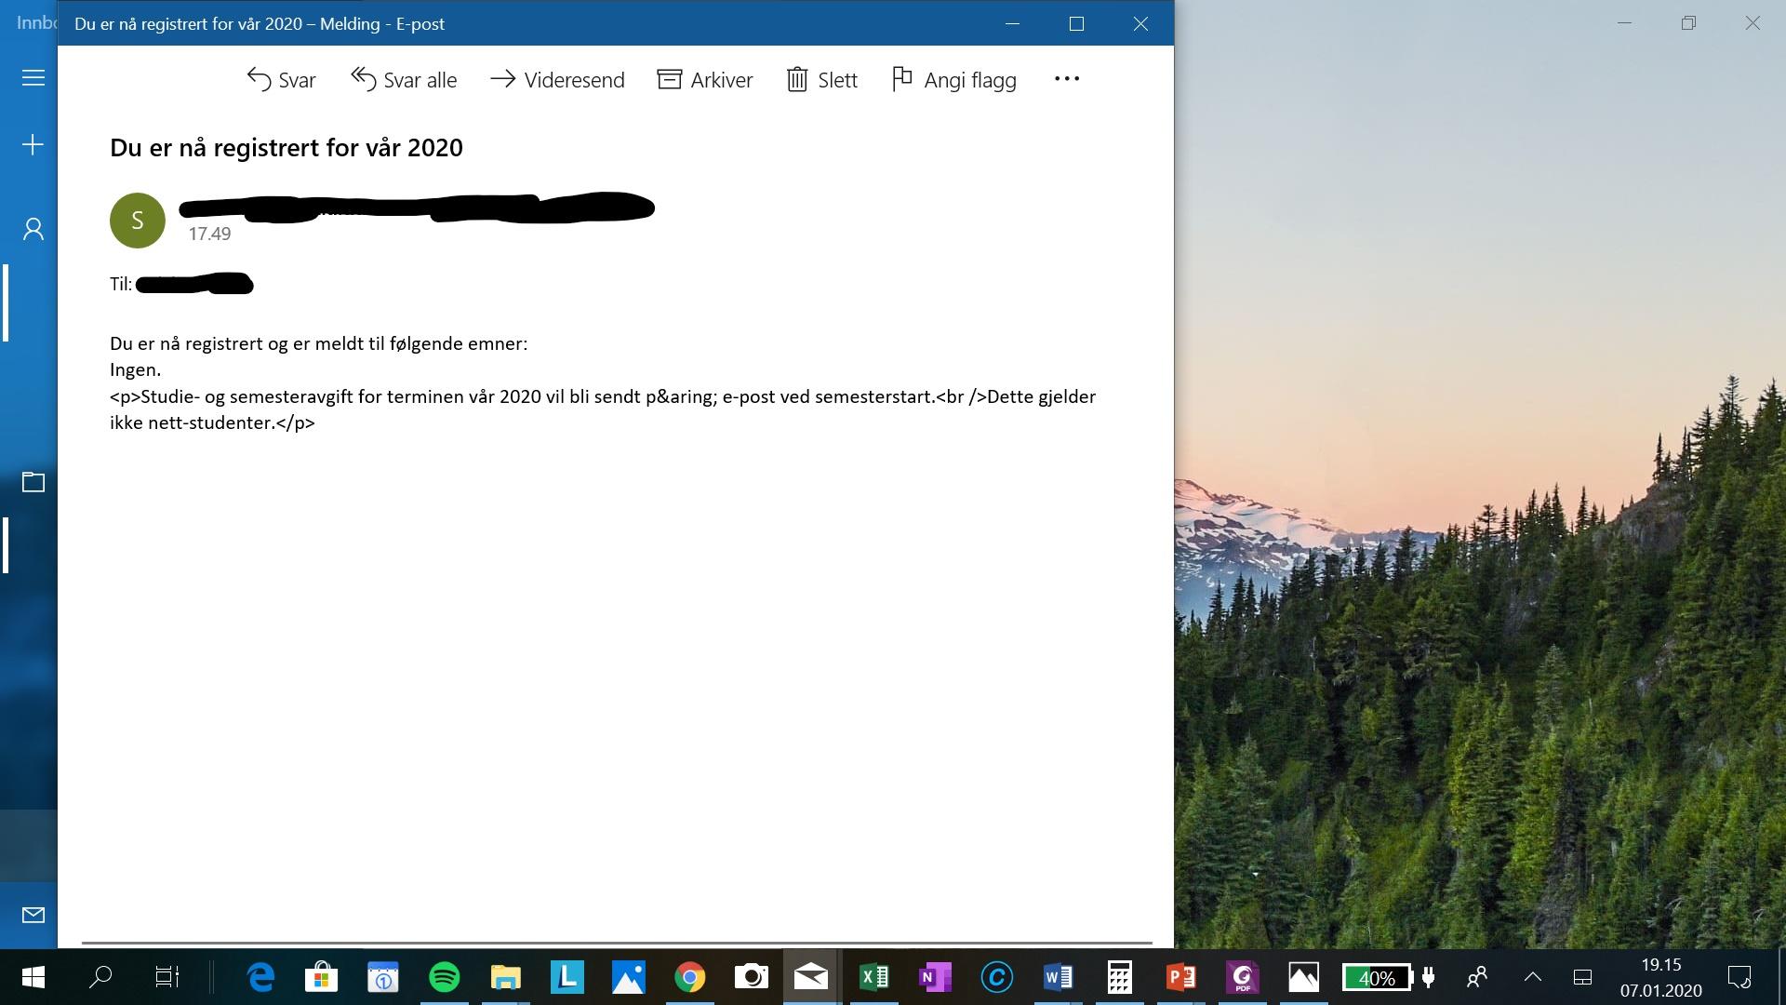Image resolution: width=1786 pixels, height=1005 pixels.
Task: Reply to the email with Svar
Action: (281, 80)
